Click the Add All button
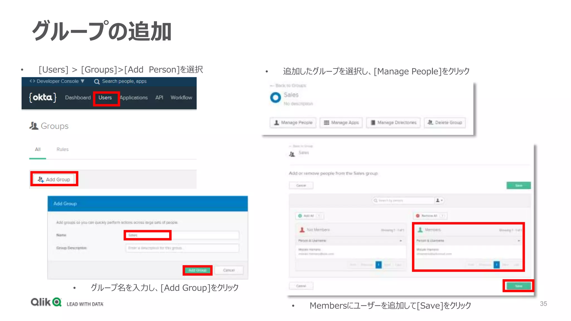Viewport: 571px width, 321px height. tap(309, 216)
